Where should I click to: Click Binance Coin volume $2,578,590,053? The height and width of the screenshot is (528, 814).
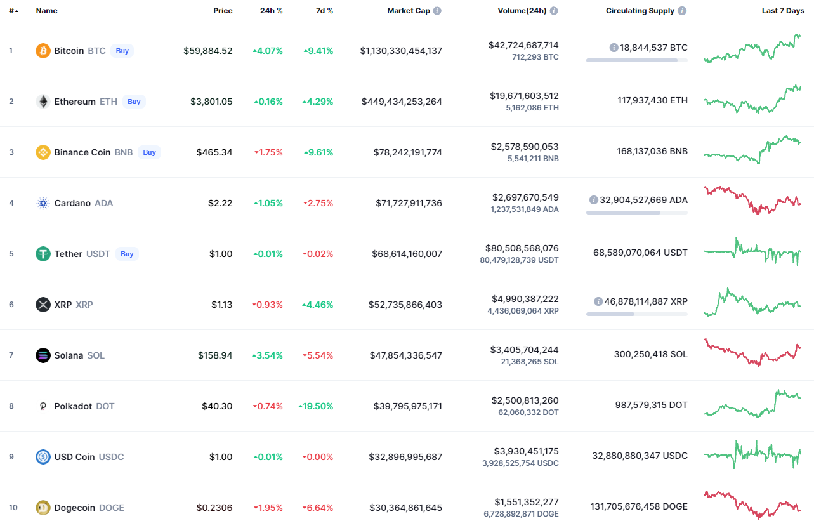(525, 147)
